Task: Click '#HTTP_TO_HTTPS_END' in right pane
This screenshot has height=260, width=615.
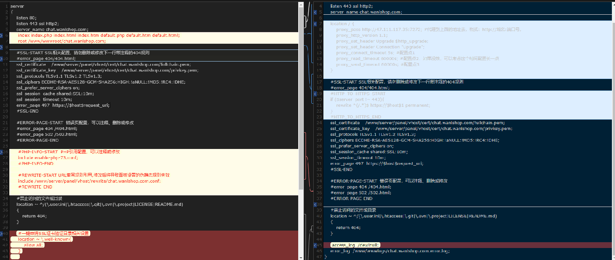Action: tap(356, 117)
